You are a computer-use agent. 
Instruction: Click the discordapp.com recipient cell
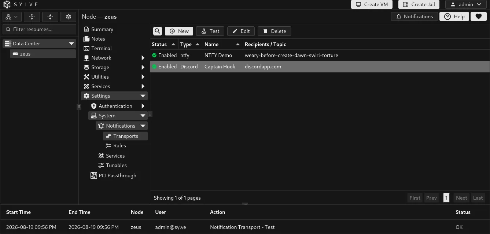(x=263, y=67)
